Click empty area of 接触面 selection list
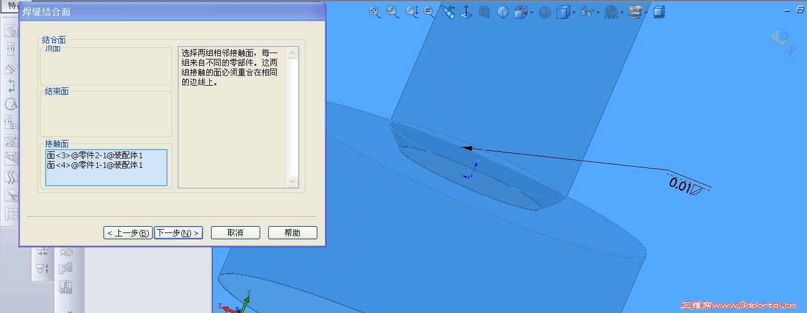807x313 pixels. tap(106, 178)
